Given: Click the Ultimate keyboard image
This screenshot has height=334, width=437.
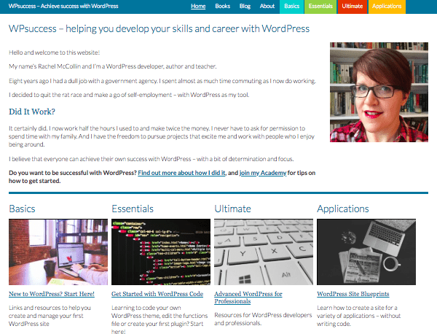Looking at the screenshot, I should (x=264, y=252).
